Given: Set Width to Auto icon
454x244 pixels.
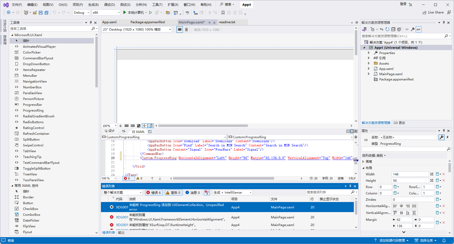Looking at the screenshot, I should pyautogui.click(x=432, y=174).
